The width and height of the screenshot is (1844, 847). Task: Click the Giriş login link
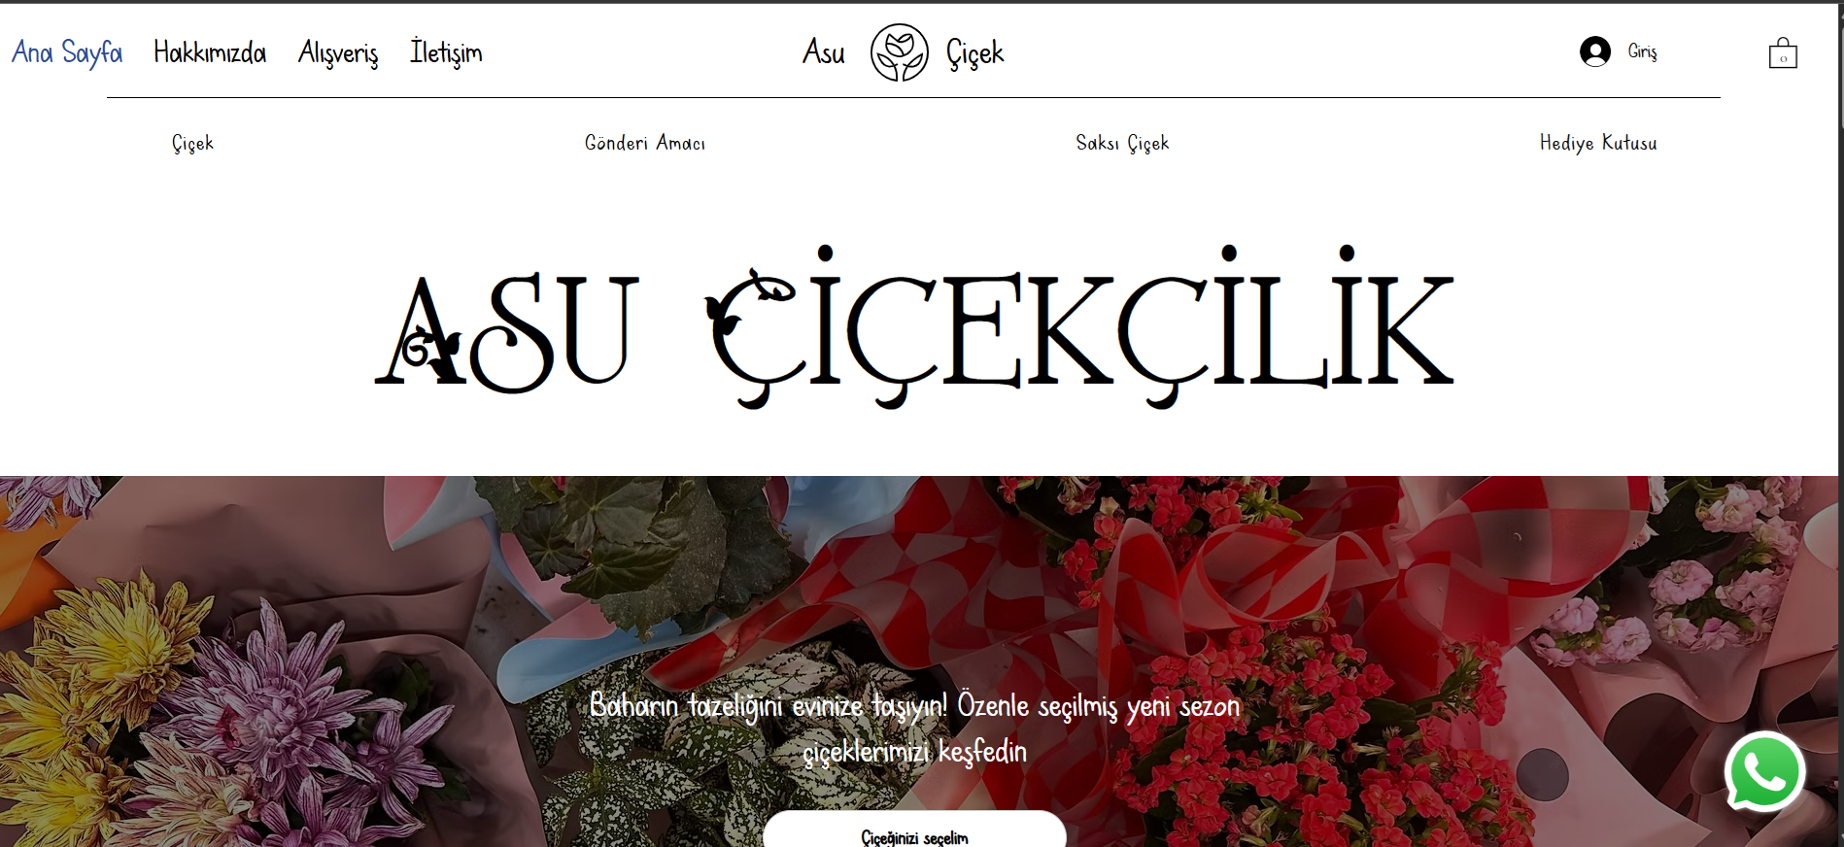[x=1642, y=51]
